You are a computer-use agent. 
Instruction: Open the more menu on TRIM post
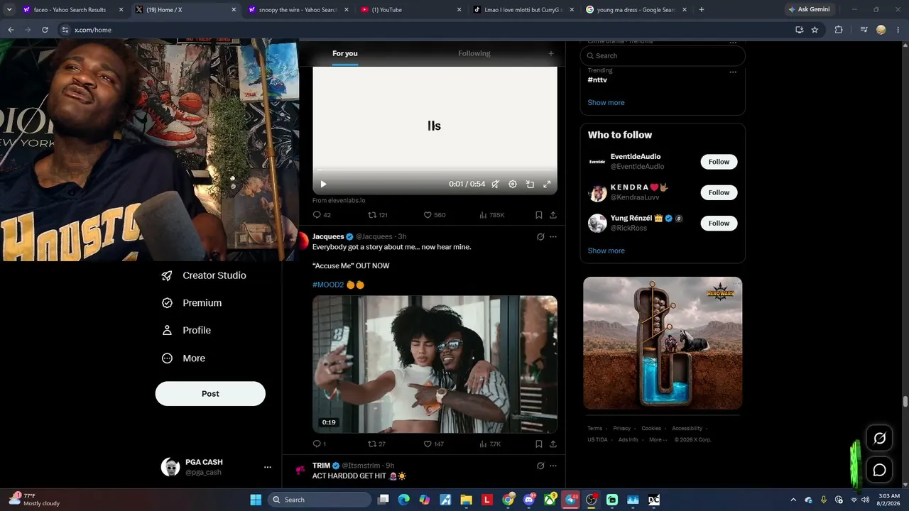(x=553, y=466)
